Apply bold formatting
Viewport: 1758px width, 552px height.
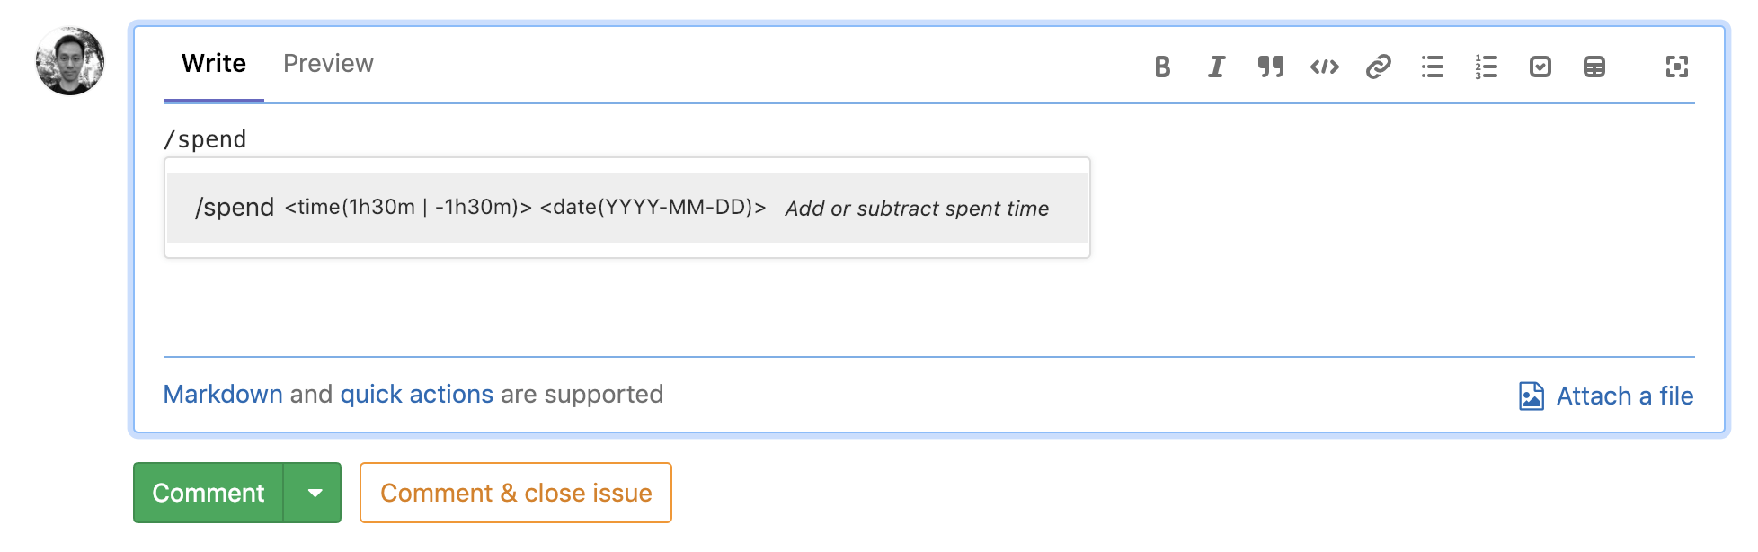click(1162, 67)
